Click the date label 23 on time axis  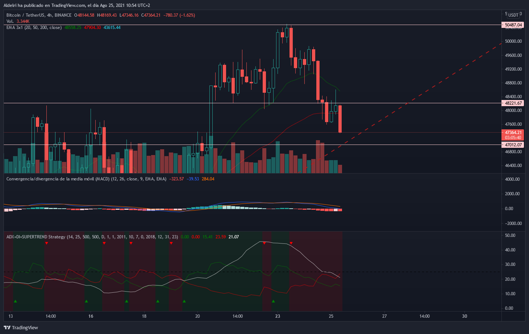(278, 316)
